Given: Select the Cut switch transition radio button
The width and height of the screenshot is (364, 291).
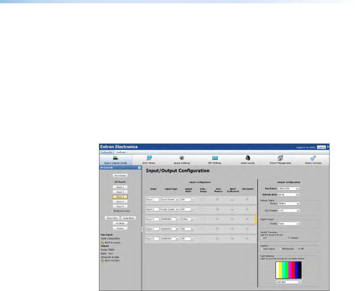Looking at the screenshot, I should point(261,238).
